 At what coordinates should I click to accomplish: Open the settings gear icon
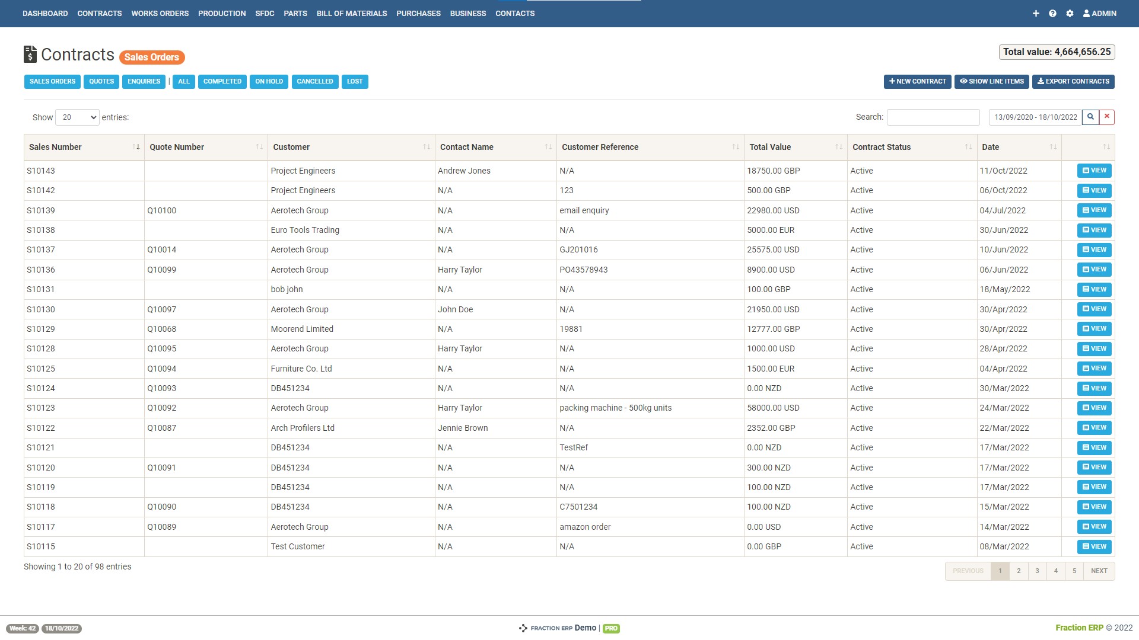point(1070,13)
